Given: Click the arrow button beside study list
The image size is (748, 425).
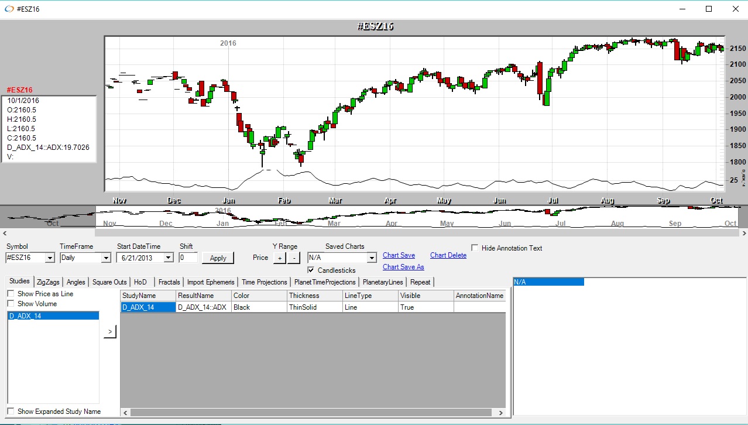Looking at the screenshot, I should point(109,332).
